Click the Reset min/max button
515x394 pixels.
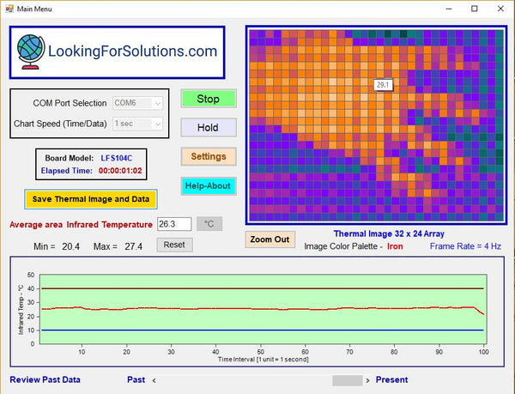(174, 245)
